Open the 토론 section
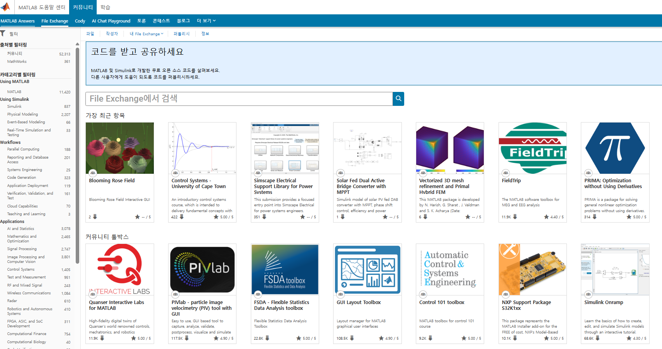This screenshot has height=349, width=662. (x=141, y=21)
